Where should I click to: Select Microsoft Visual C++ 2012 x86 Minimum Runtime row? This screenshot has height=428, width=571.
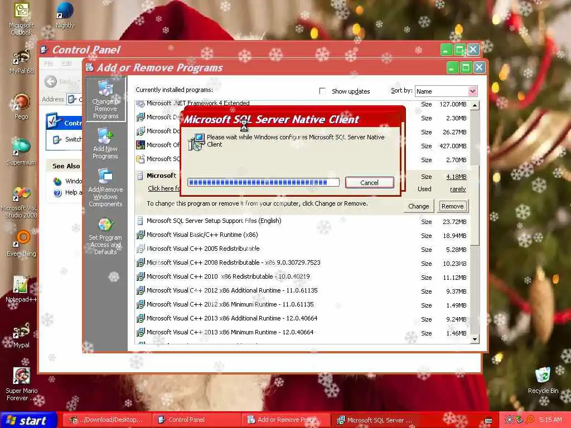coord(303,305)
